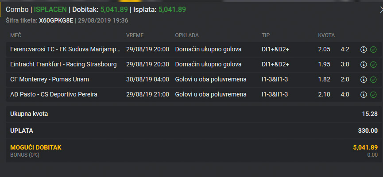Image resolution: width=383 pixels, height=177 pixels.
Task: Open info icon for Ferencvarosi TC match
Action: coord(364,50)
